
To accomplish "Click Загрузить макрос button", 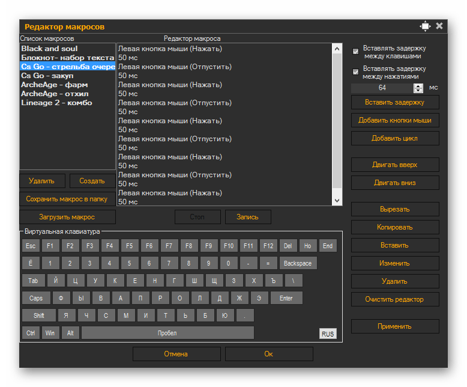I will coord(67,217).
